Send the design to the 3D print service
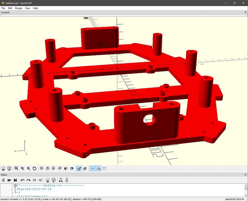Screen dimensions: 248x201 (x=67, y=180)
